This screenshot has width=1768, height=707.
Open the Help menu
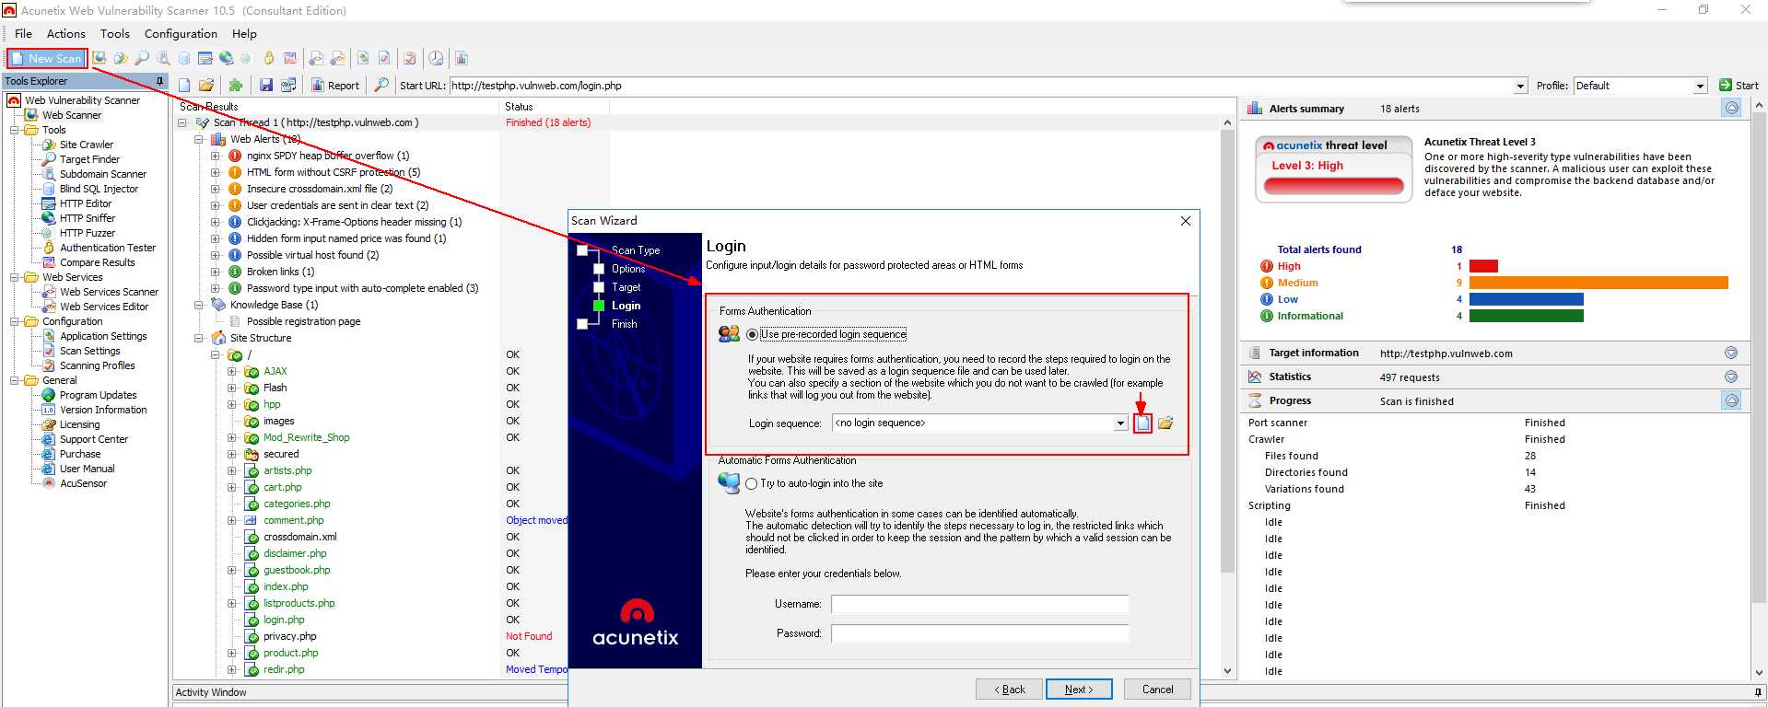(x=244, y=34)
